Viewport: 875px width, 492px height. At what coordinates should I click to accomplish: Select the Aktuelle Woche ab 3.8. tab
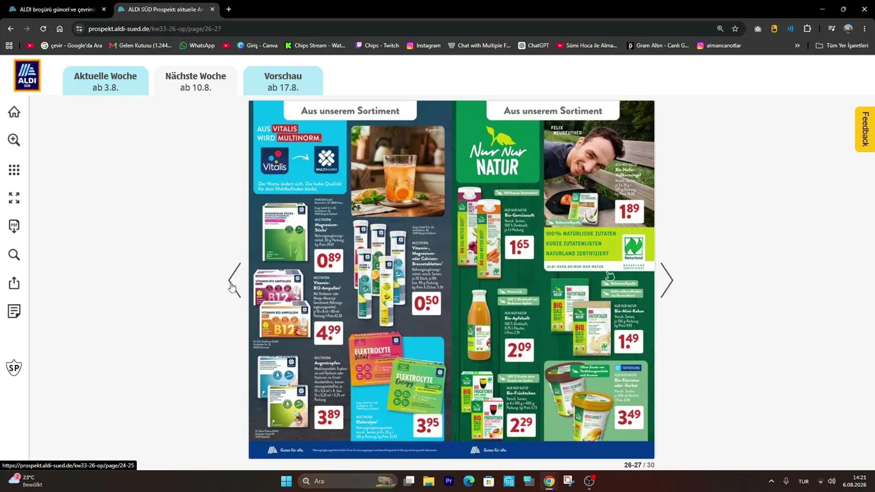[x=105, y=81]
